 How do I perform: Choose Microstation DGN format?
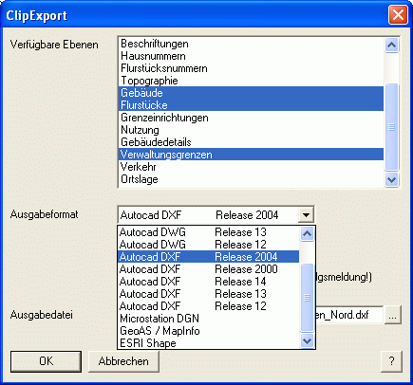pyautogui.click(x=208, y=319)
